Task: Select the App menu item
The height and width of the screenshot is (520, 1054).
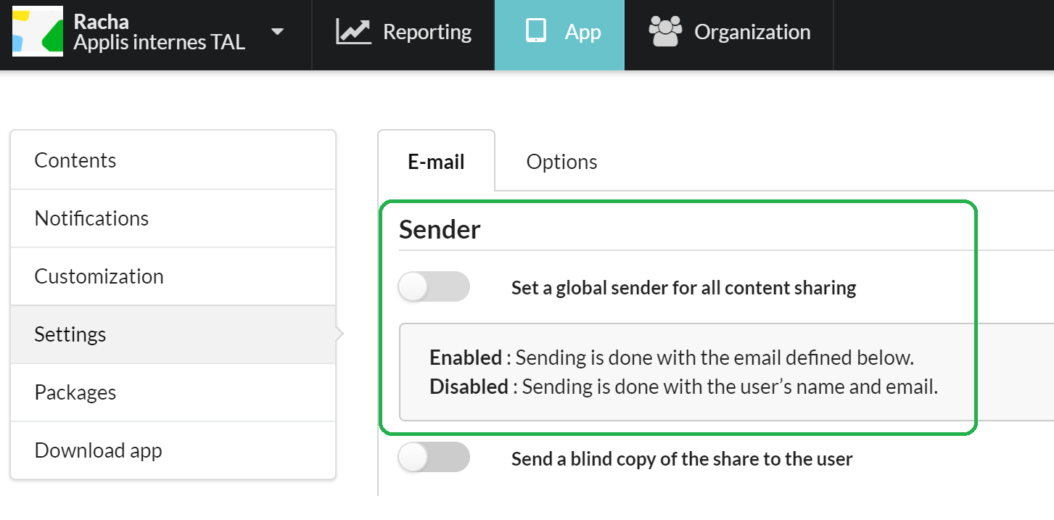Action: (x=559, y=35)
